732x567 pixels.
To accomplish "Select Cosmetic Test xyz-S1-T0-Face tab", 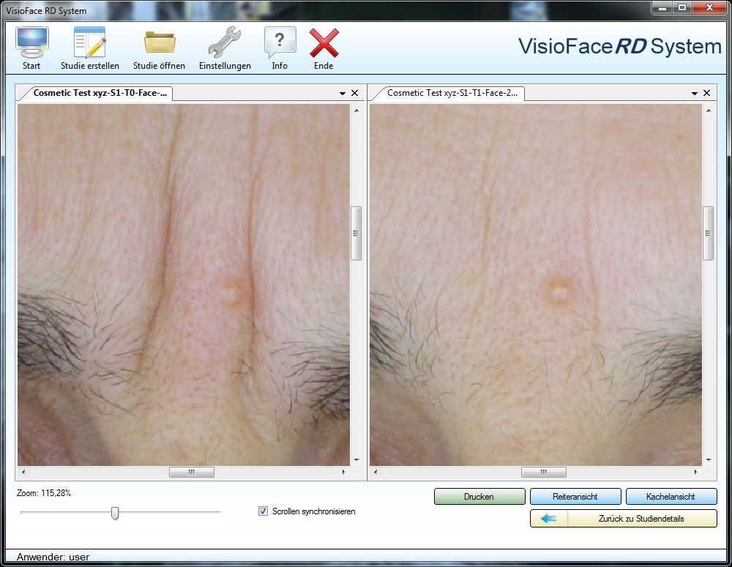I will tap(101, 93).
